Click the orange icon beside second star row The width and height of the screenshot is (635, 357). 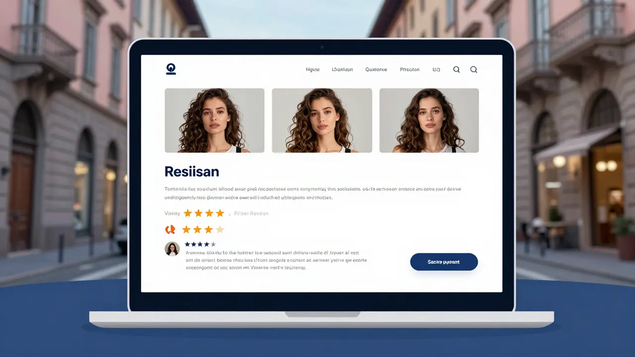(170, 229)
